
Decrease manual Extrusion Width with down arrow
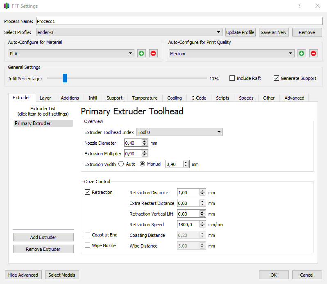[x=186, y=166]
